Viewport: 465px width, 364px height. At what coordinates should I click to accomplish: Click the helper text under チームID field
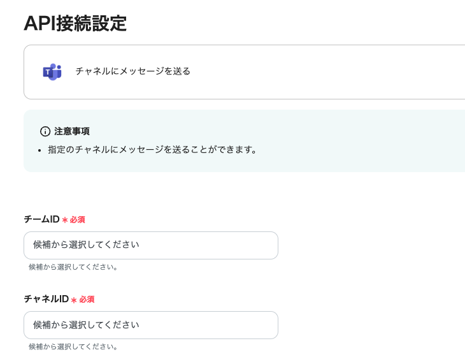click(x=73, y=267)
